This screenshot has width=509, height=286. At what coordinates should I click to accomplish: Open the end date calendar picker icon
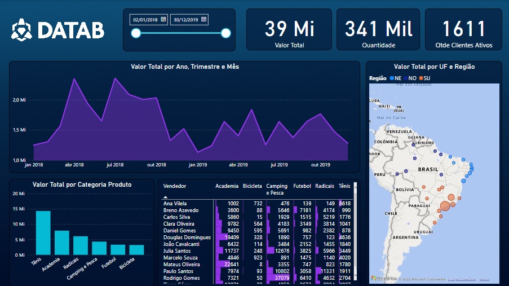click(204, 20)
